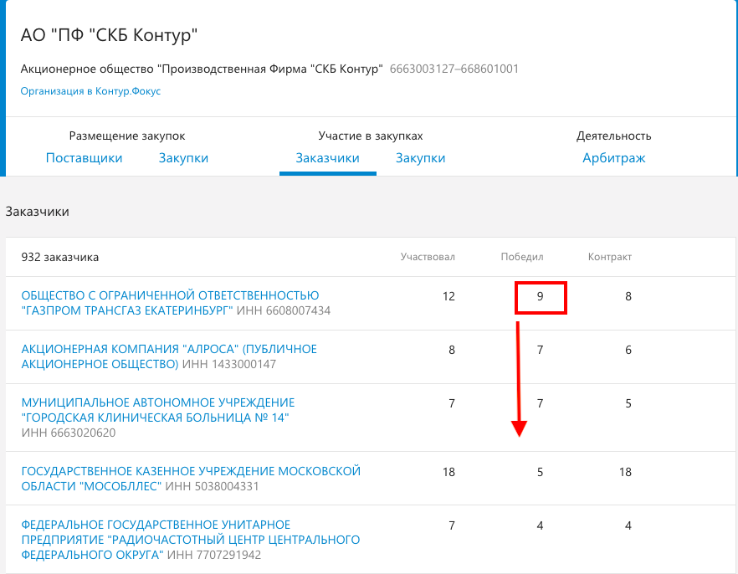Open Городская клиническая больница № 14 link
This screenshot has height=574, width=738.
click(158, 410)
